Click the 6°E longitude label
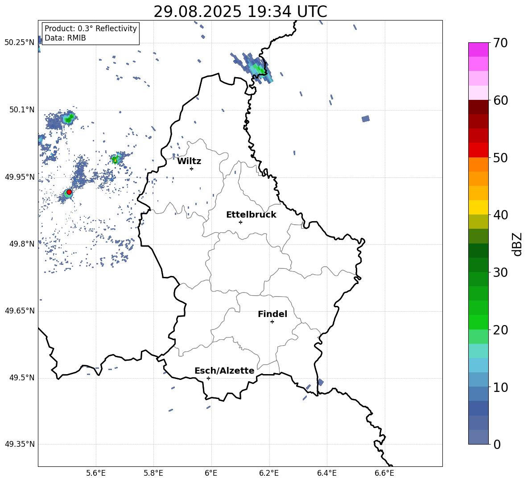This screenshot has height=482, width=528. pos(211,474)
